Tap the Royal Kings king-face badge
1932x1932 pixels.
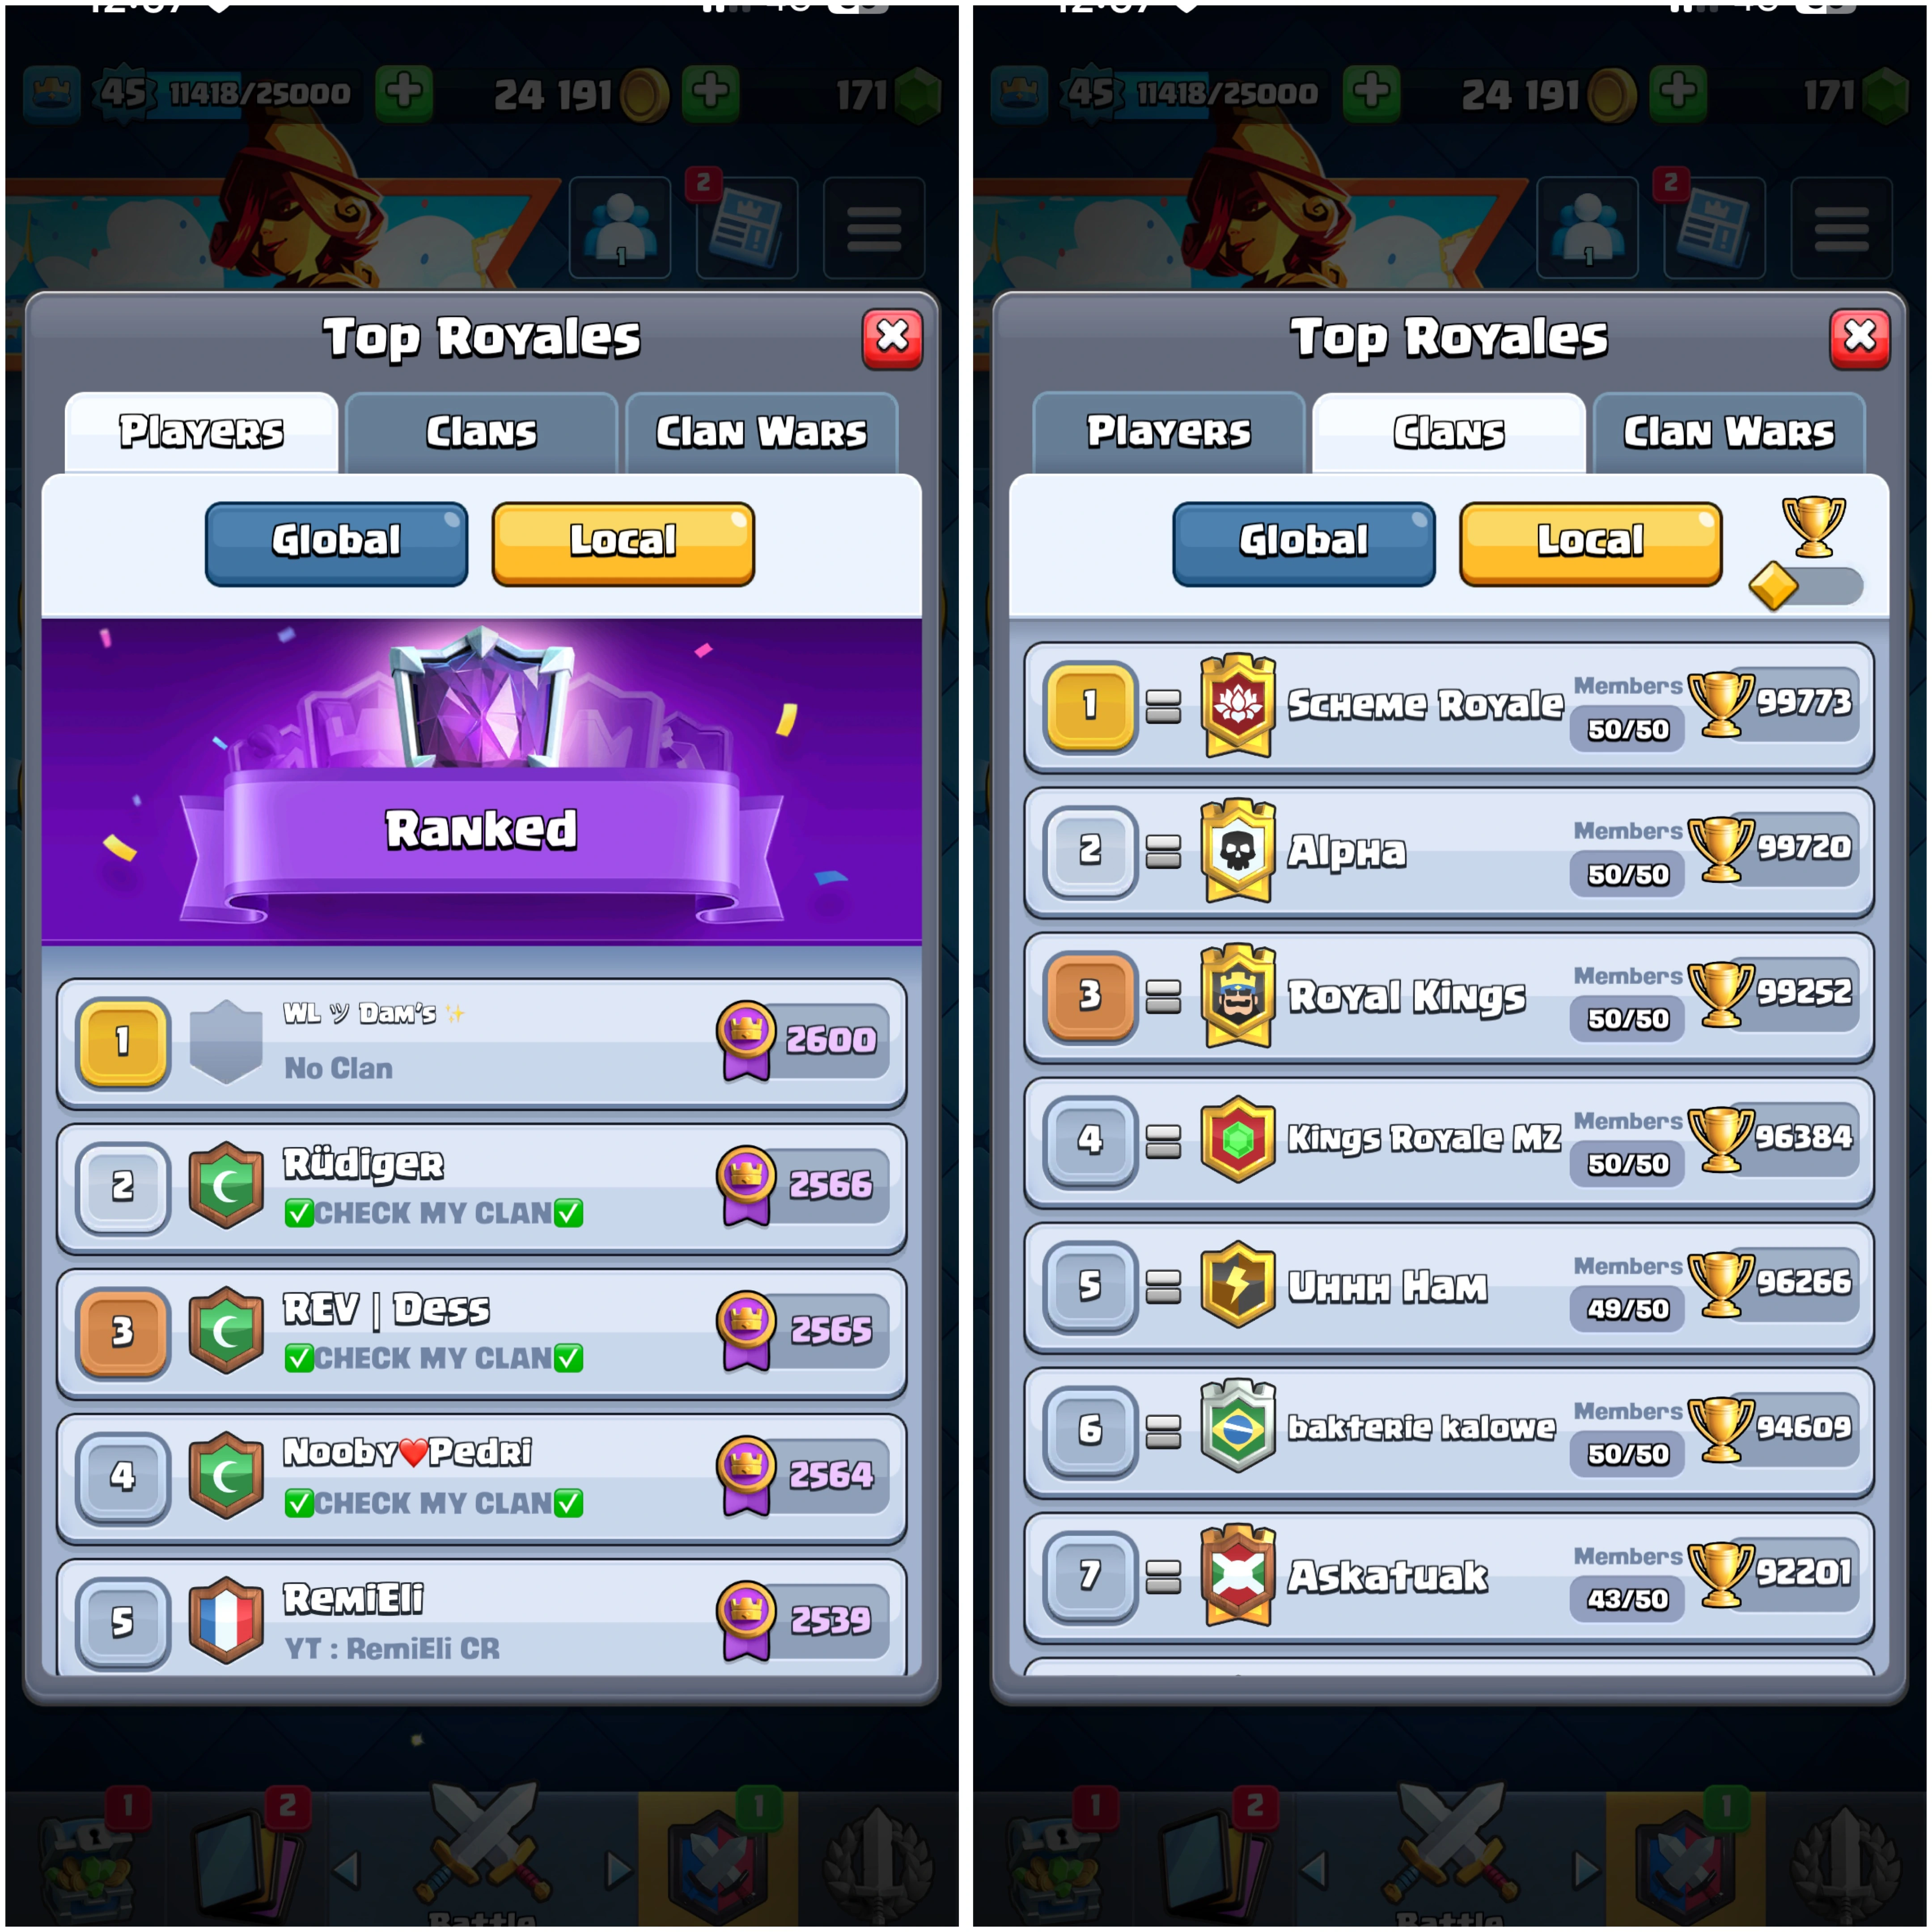1238,996
